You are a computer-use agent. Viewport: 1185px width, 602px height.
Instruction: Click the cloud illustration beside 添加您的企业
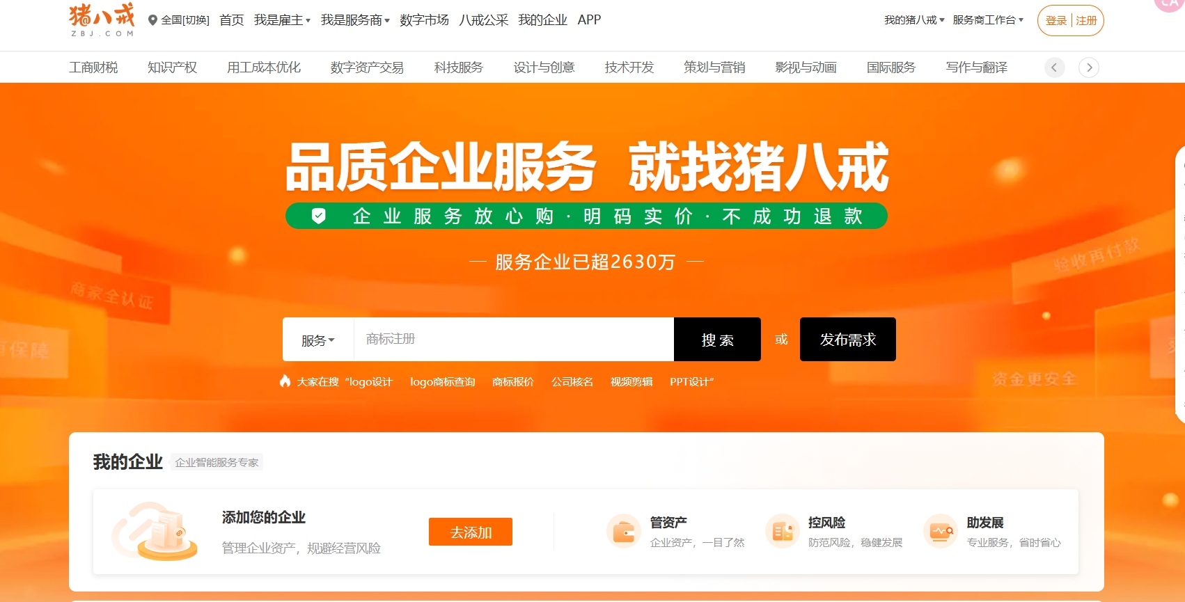tap(155, 531)
